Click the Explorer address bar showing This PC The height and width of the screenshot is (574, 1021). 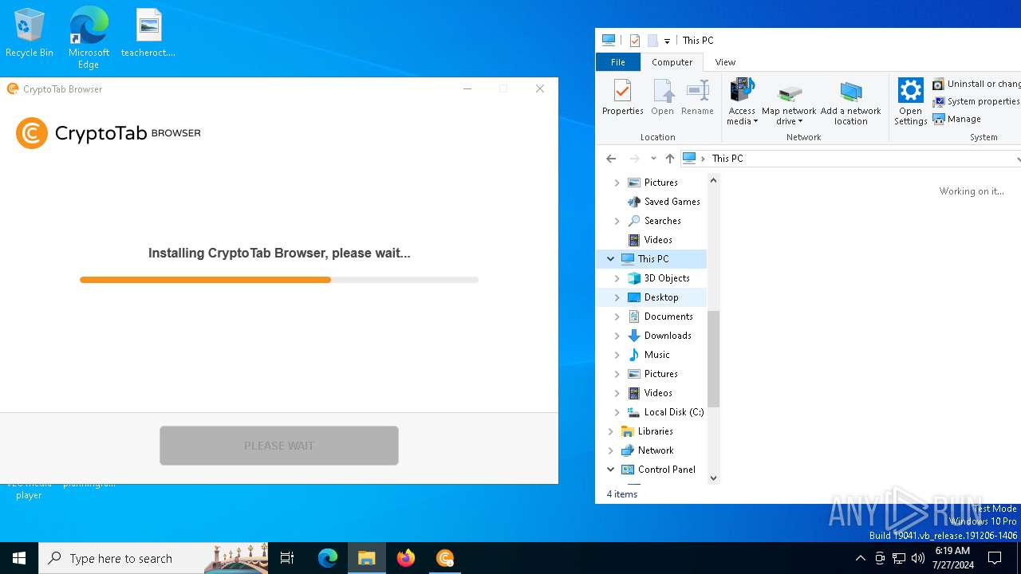(x=850, y=159)
